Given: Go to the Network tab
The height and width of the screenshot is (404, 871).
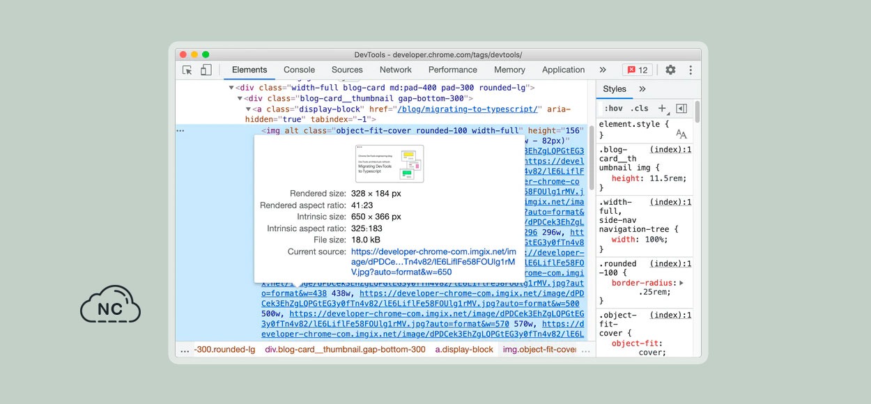Looking at the screenshot, I should 396,70.
